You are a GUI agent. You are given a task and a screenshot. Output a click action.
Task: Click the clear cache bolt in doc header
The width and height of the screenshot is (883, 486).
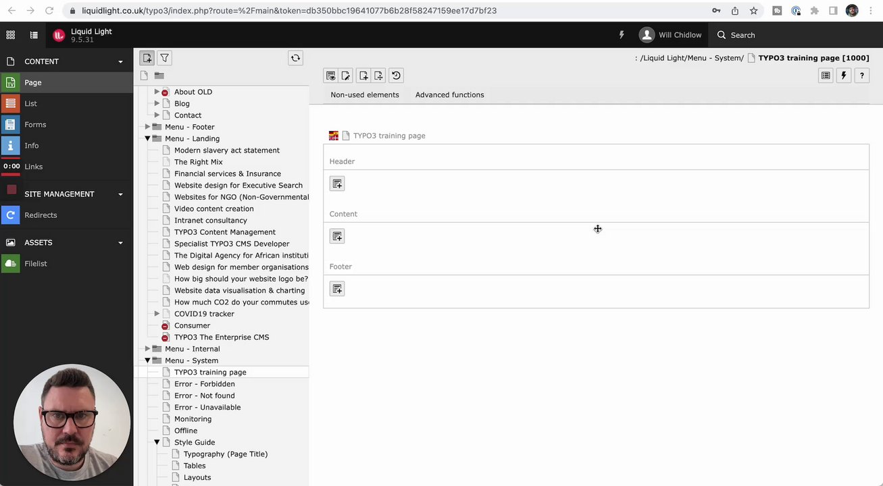point(844,76)
